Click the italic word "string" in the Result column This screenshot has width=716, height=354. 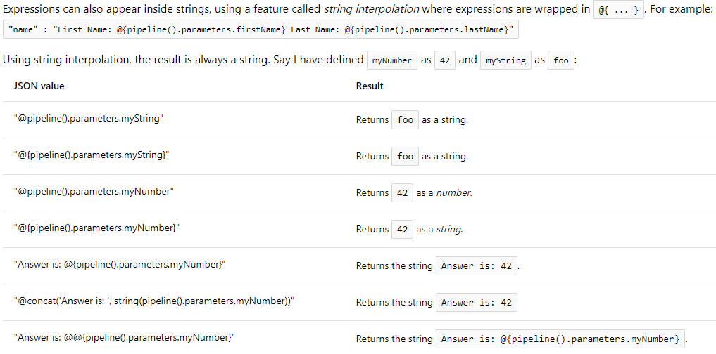click(449, 229)
